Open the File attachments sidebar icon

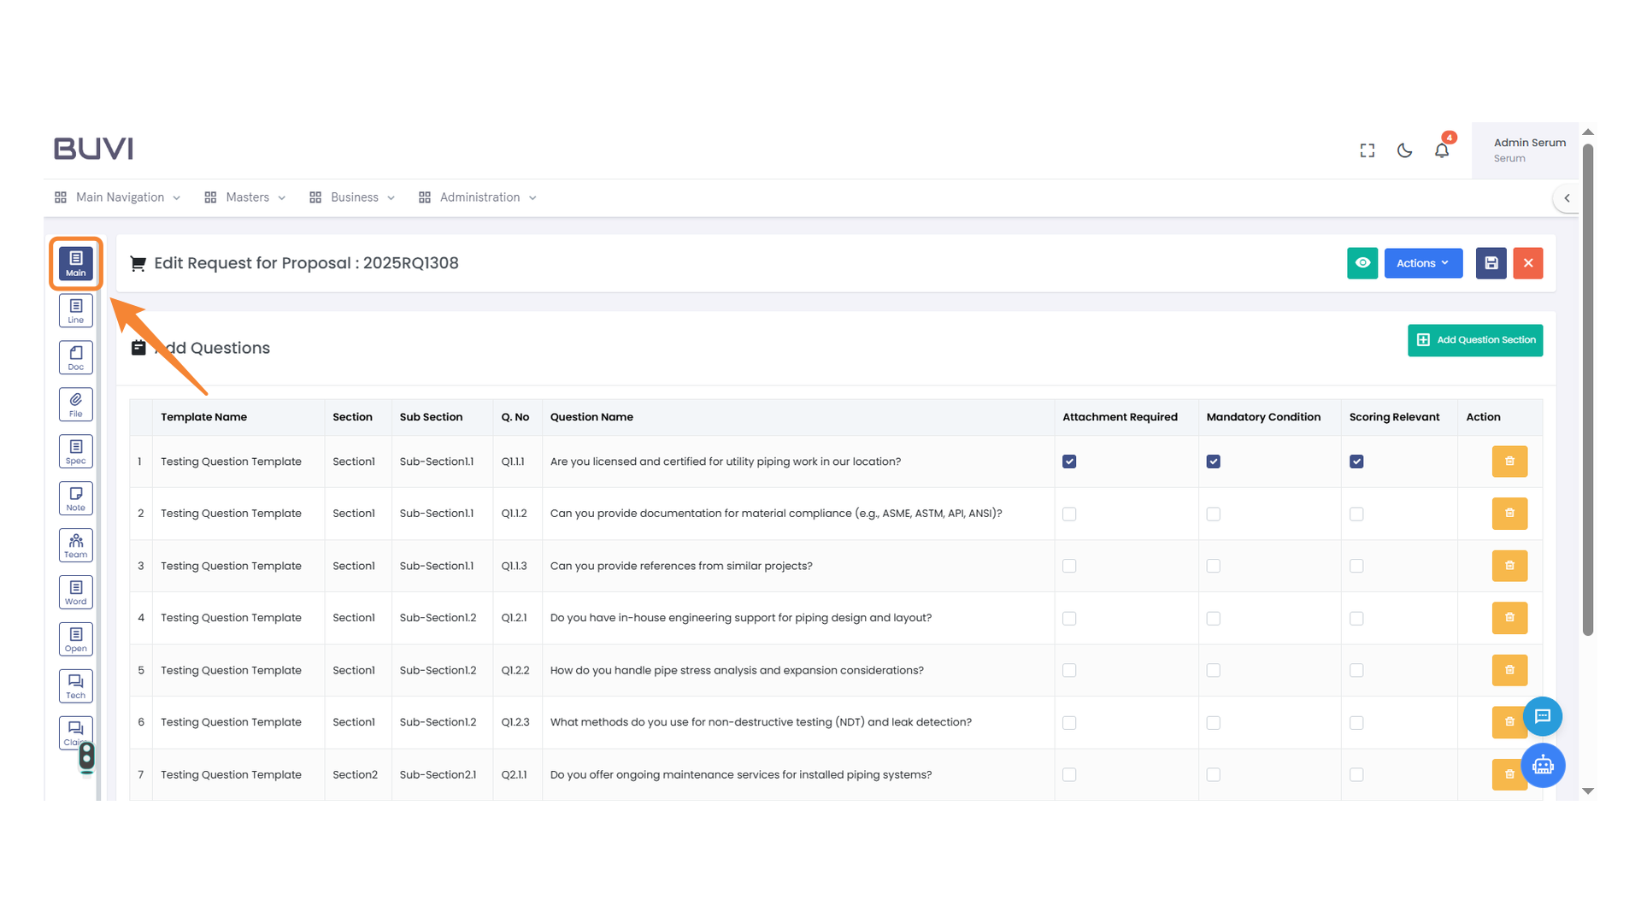tap(75, 404)
